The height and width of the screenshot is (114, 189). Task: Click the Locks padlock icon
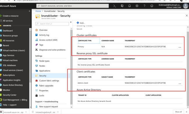[x=37, y=95]
